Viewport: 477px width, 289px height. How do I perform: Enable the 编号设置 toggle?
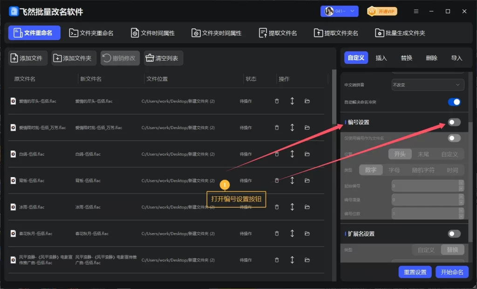pyautogui.click(x=454, y=122)
